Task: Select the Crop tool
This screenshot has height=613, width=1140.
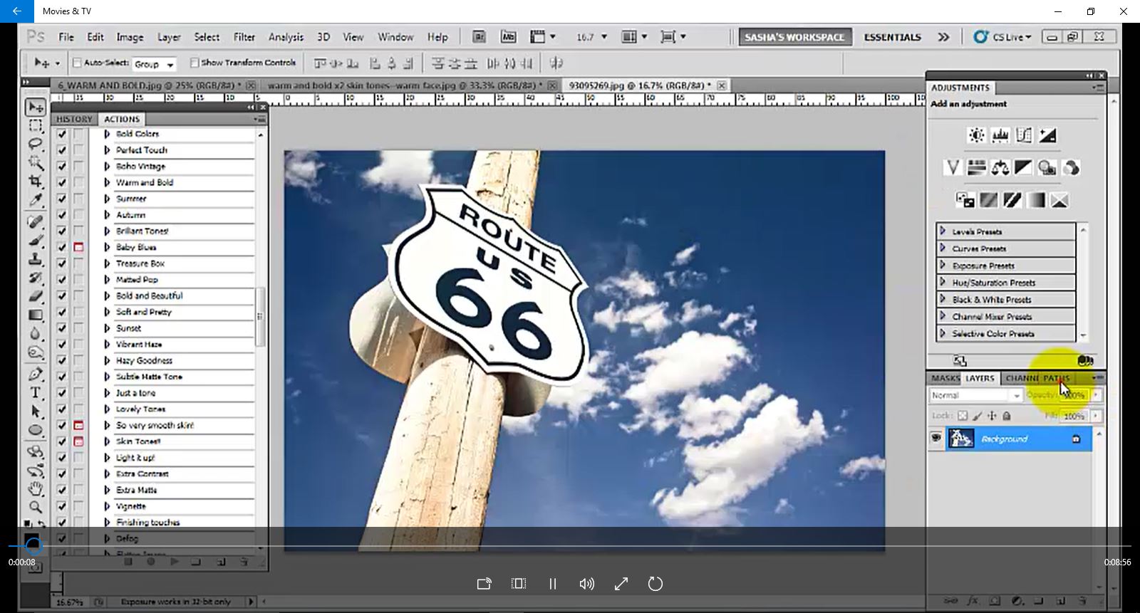Action: pyautogui.click(x=35, y=182)
